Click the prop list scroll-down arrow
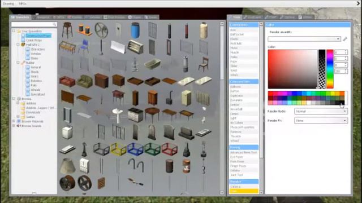This screenshot has width=362, height=203. pyautogui.click(x=222, y=193)
